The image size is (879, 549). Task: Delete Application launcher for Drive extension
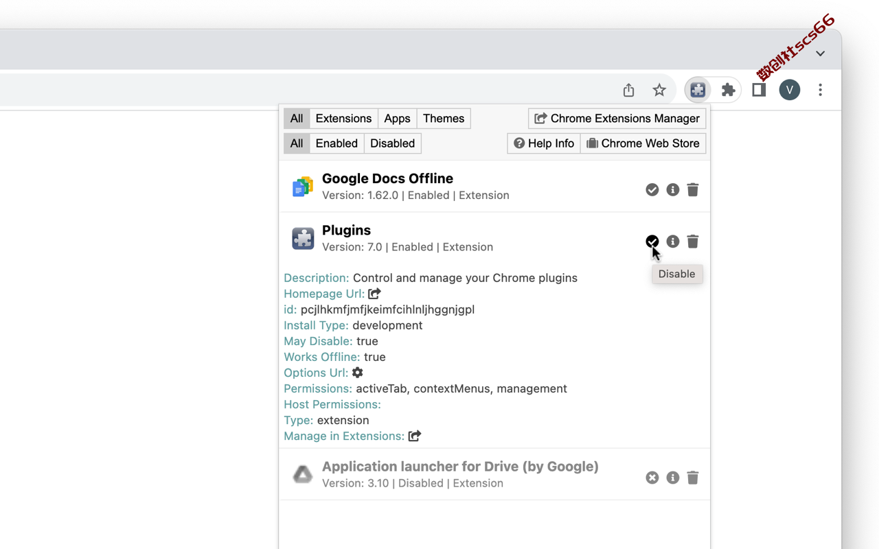693,478
